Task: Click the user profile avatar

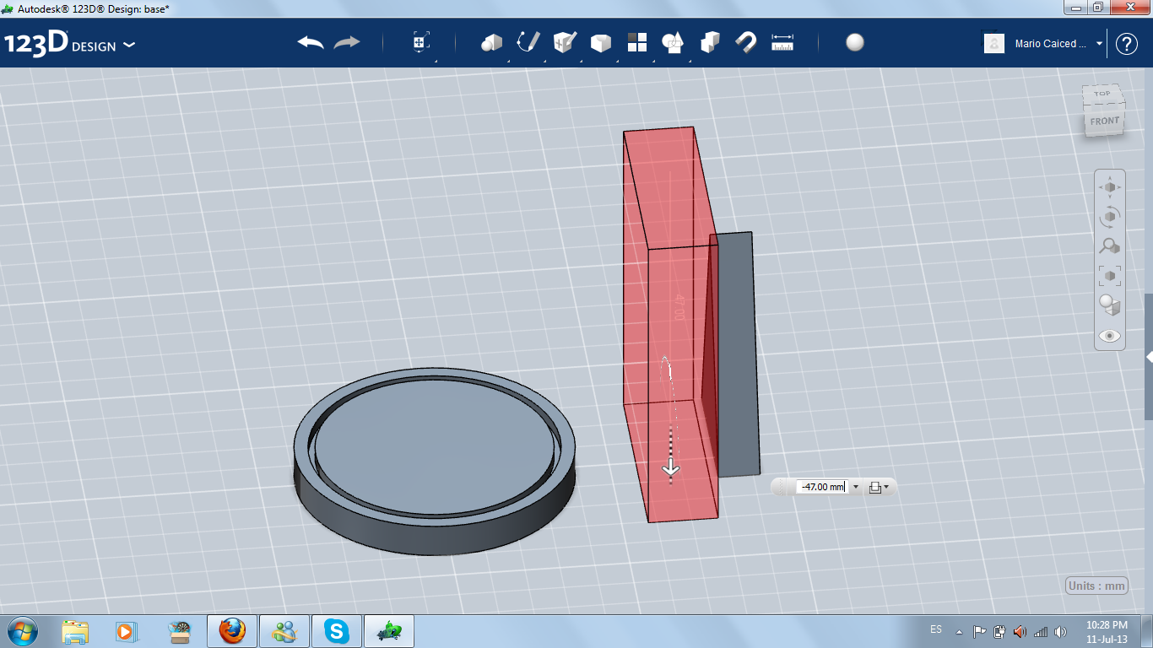Action: (994, 43)
